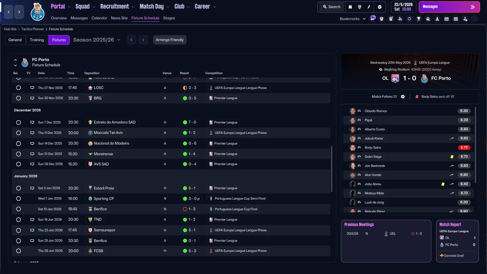Click Borja Sainz's red 5.70 rating badge

click(x=464, y=148)
